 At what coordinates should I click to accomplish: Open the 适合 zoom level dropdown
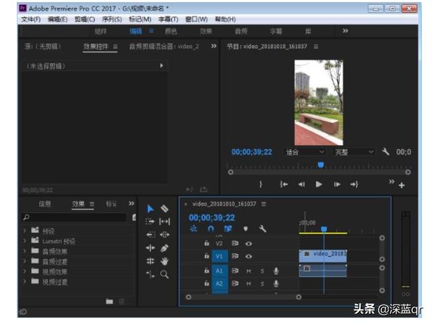coord(304,152)
